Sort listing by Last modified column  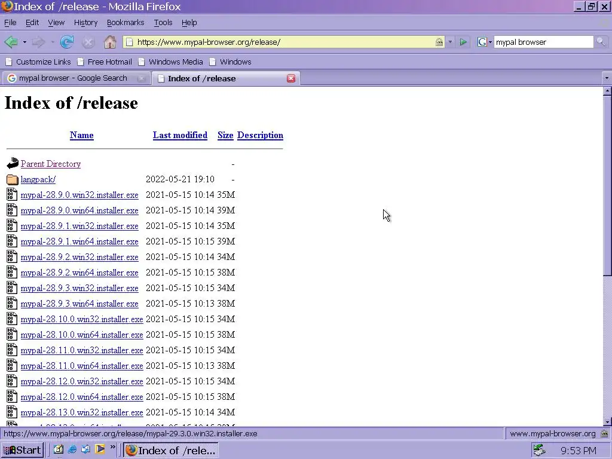pos(180,135)
